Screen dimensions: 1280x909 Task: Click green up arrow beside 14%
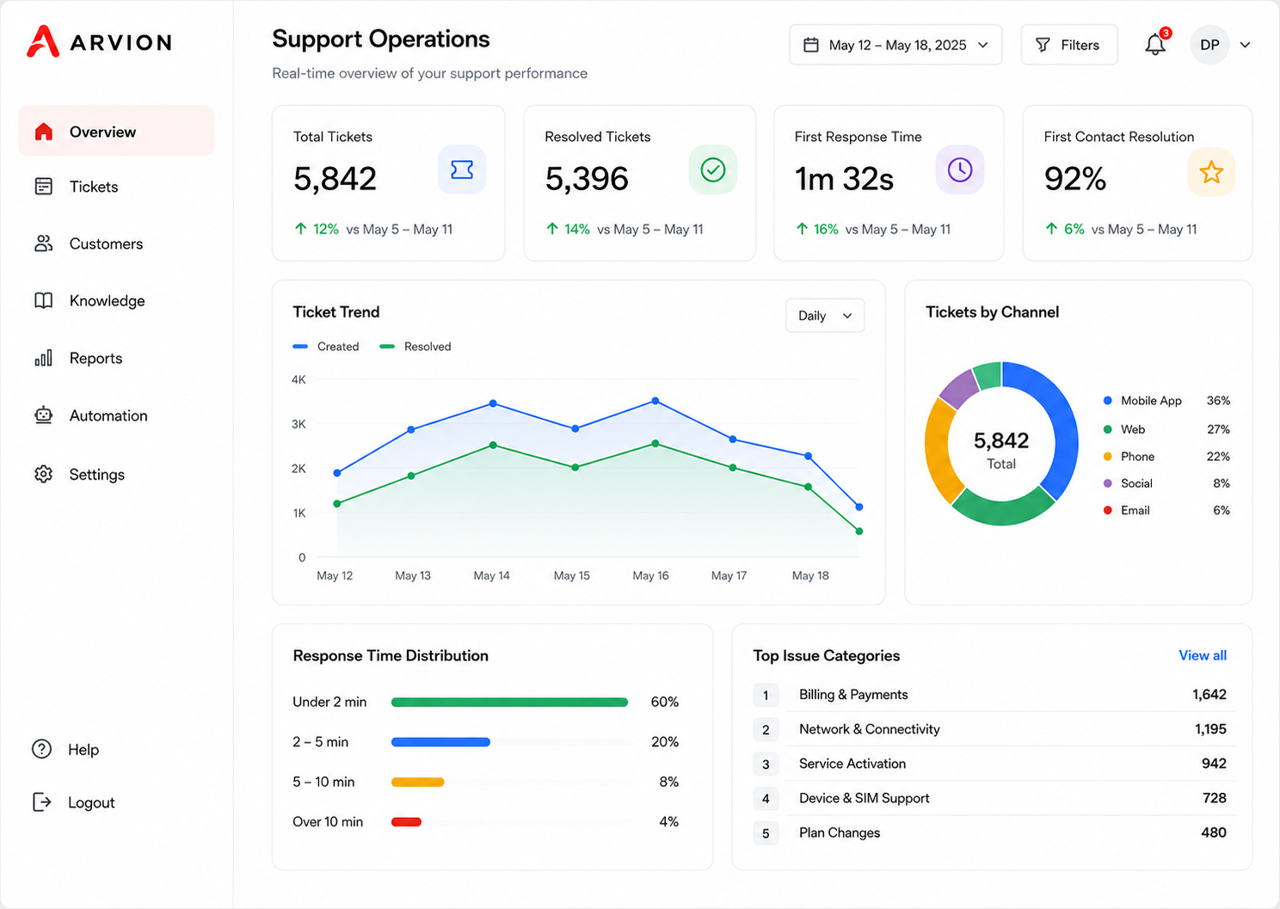[552, 229]
